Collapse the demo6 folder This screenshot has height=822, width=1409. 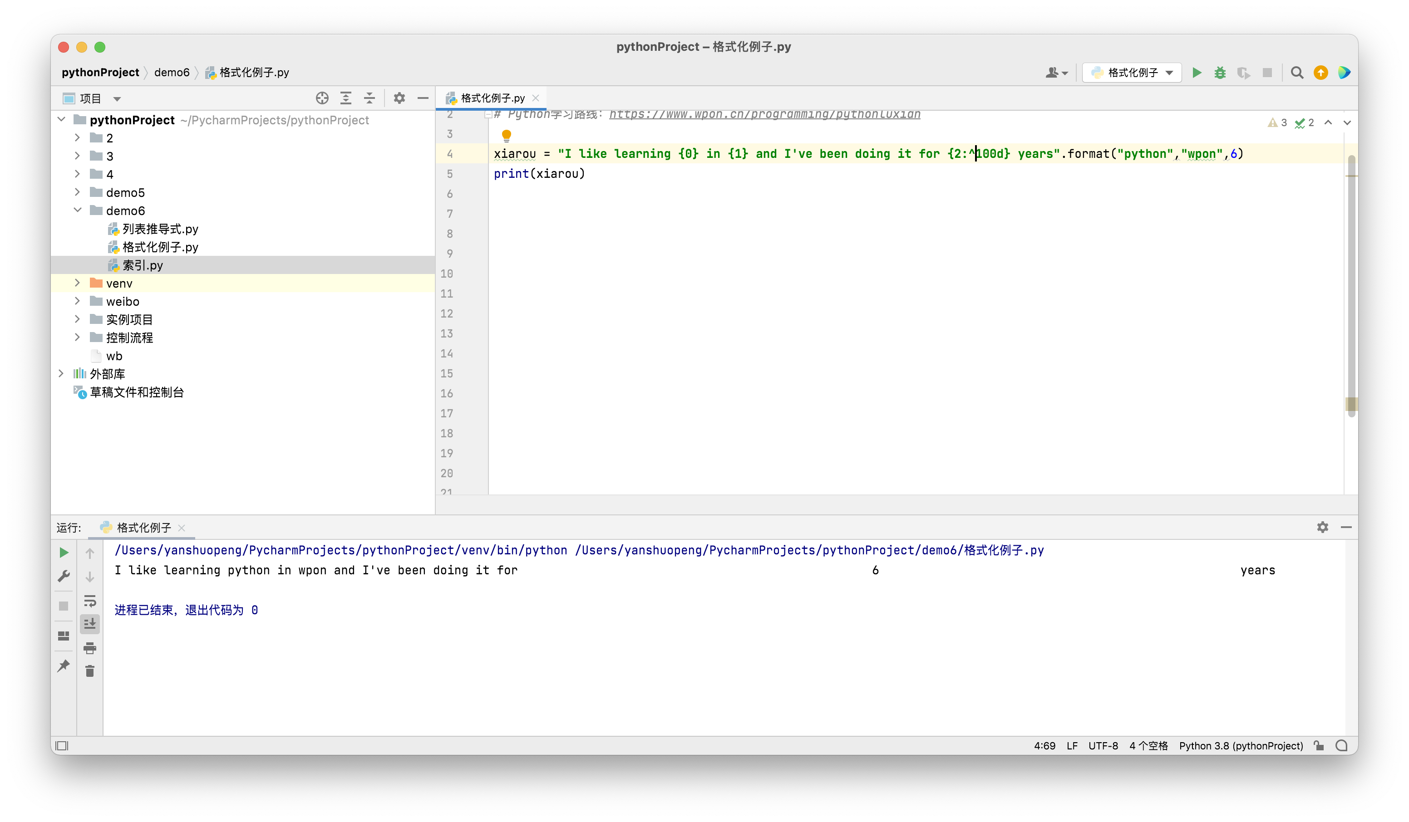click(77, 210)
